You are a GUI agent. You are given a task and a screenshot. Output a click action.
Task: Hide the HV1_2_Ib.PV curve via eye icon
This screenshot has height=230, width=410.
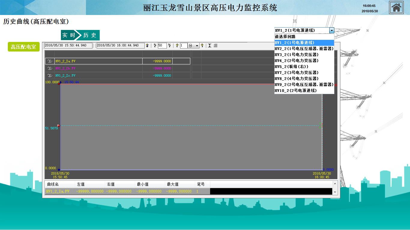pyautogui.click(x=50, y=68)
